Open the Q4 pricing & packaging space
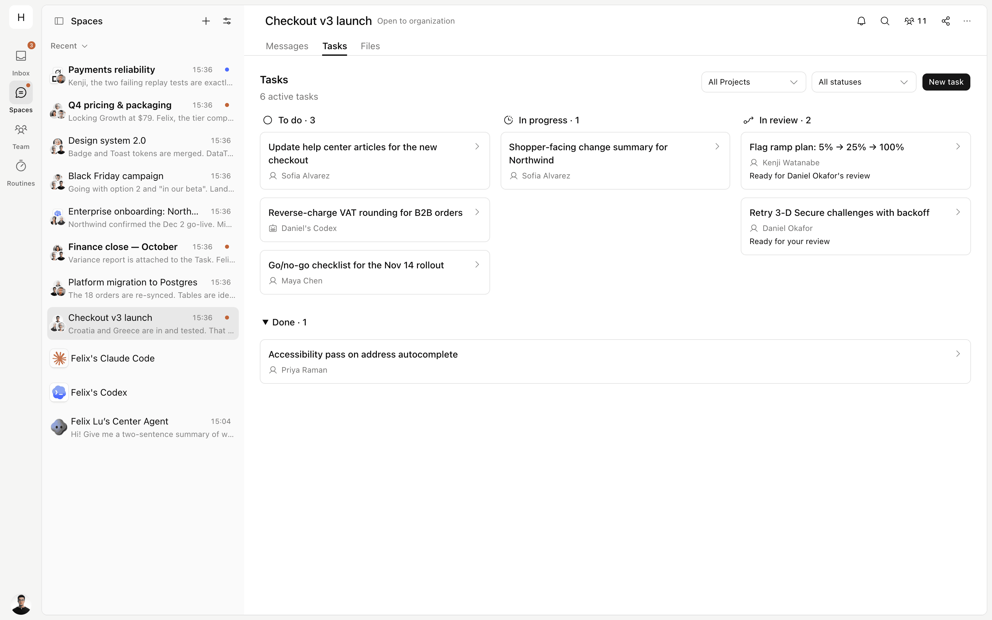This screenshot has width=992, height=620. coord(143,111)
